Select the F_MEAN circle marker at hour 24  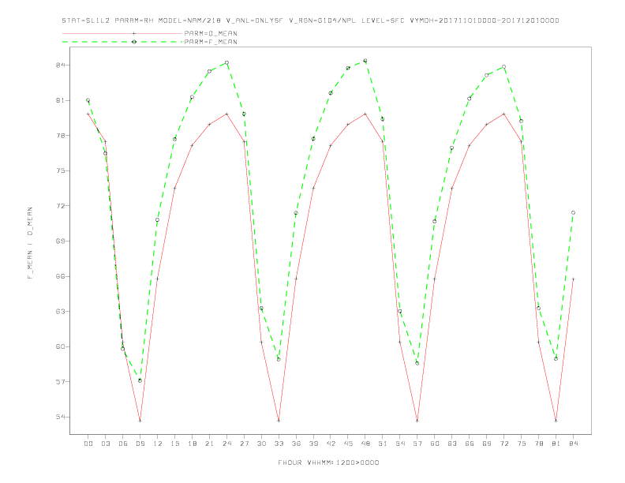(226, 62)
